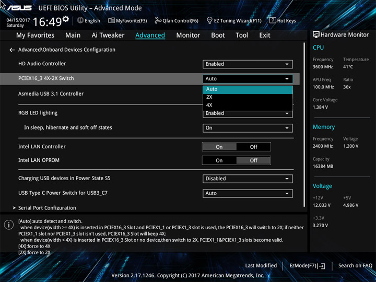
Task: Click the gear icon next to the clock
Action: click(x=65, y=19)
